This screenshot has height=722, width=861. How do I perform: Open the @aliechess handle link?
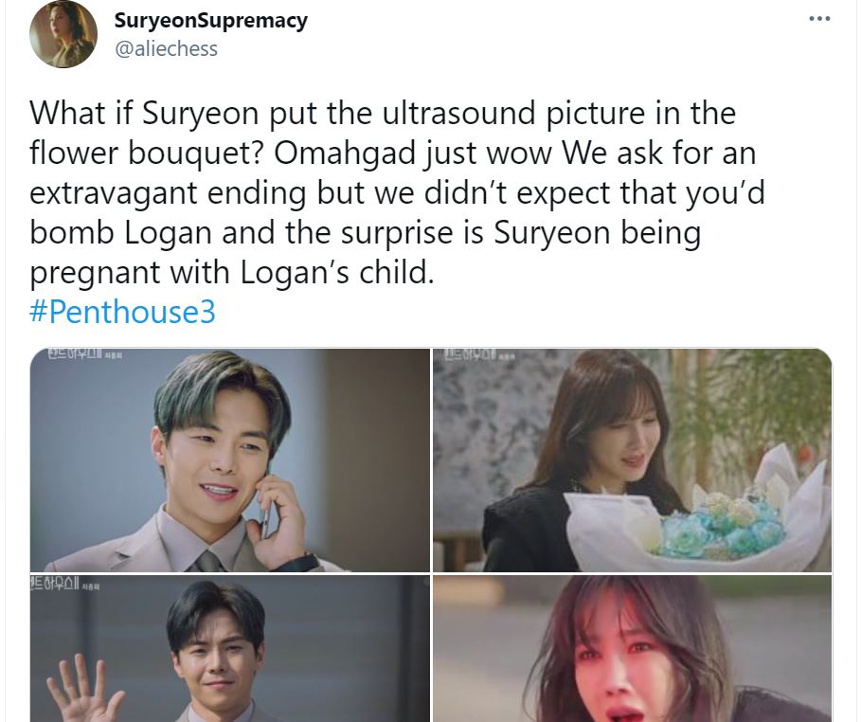[x=166, y=49]
